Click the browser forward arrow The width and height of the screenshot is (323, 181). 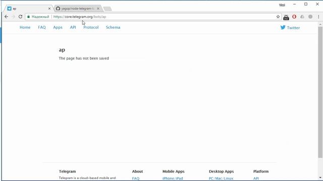pos(14,17)
